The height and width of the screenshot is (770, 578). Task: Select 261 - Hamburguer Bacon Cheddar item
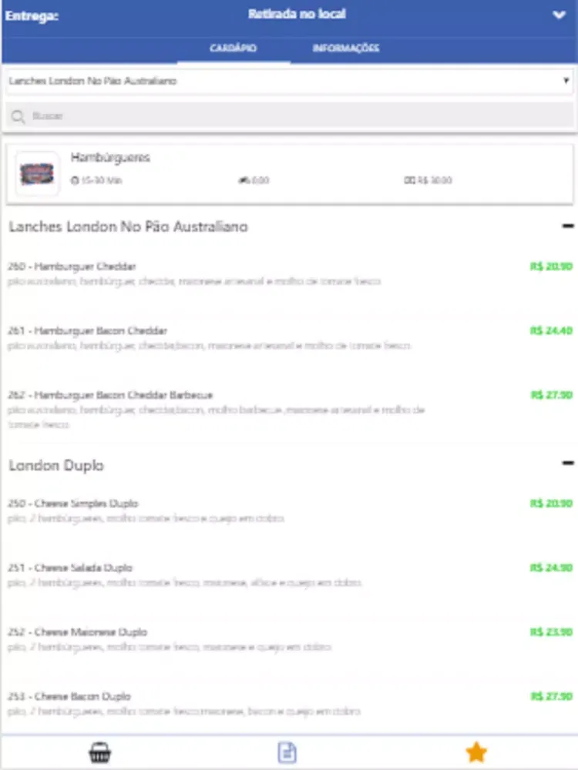pyautogui.click(x=87, y=330)
